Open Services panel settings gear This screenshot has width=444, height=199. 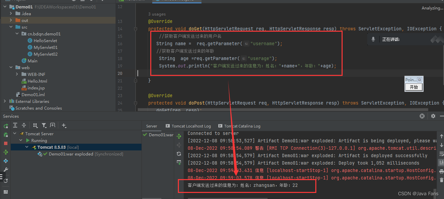[x=433, y=116]
